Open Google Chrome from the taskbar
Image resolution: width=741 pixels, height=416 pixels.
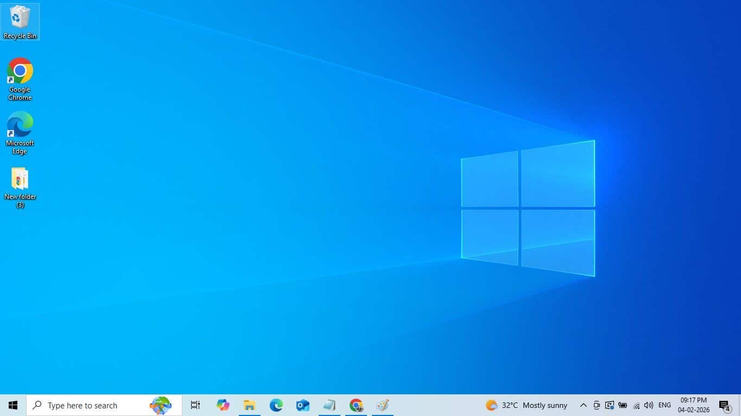[356, 405]
